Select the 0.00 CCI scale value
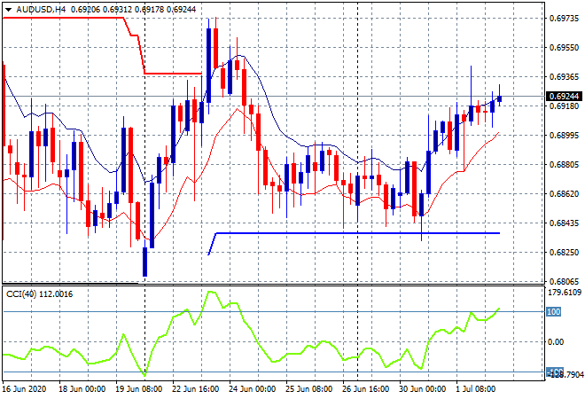The width and height of the screenshot is (585, 399). (x=556, y=342)
